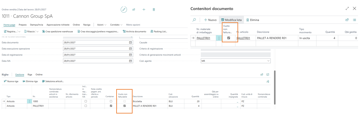
Task: Click the Nr. cell containing 1000
Action: pyautogui.click(x=40, y=101)
